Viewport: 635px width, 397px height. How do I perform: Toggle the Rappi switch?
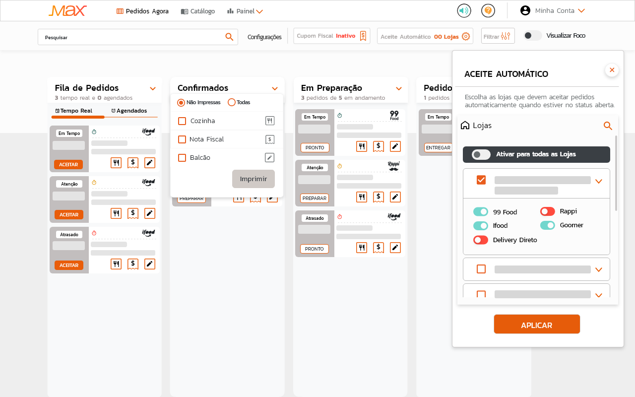pyautogui.click(x=548, y=211)
